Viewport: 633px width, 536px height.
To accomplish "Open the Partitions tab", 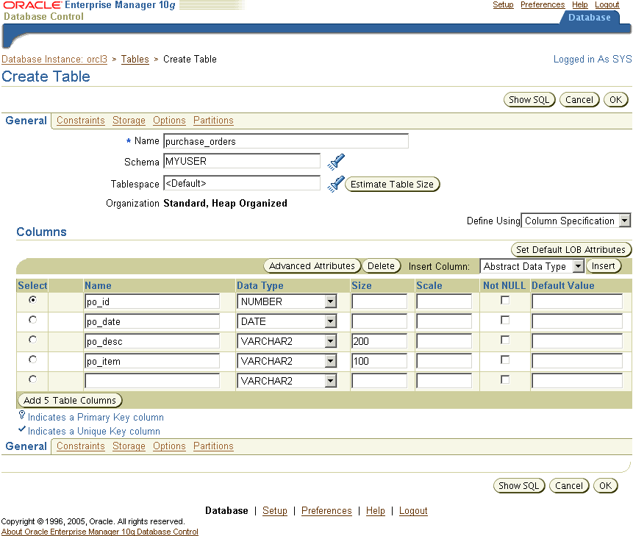I will tap(212, 120).
